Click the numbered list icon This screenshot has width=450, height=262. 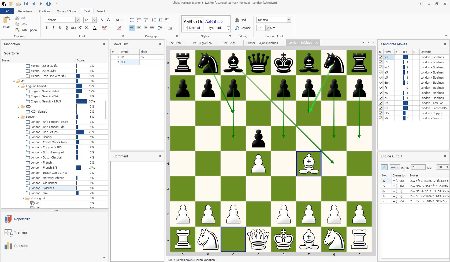(139, 20)
